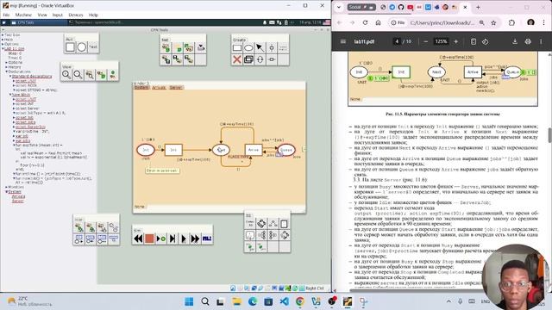This screenshot has width=552, height=310.
Task: Expand the Tool box tree node
Action: 3,35
